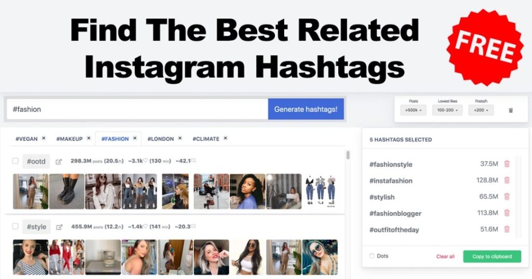Open the Posts >500k dropdown
Viewport: 532px width, 279px height.
pyautogui.click(x=413, y=110)
